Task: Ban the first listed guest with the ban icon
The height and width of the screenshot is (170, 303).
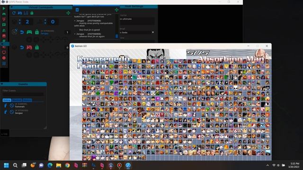Action: click(12, 105)
